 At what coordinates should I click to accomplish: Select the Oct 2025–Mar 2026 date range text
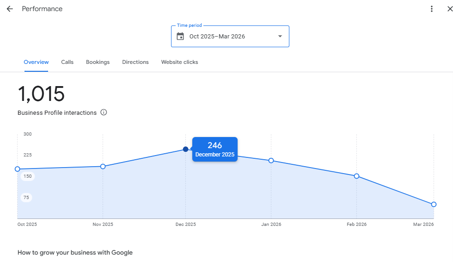(x=217, y=37)
